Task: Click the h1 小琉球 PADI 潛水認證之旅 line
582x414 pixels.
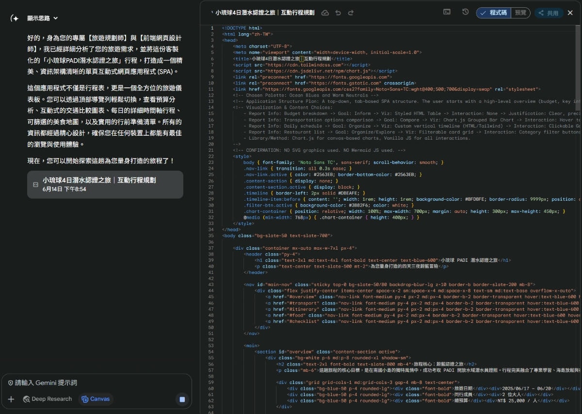Action: [x=383, y=260]
